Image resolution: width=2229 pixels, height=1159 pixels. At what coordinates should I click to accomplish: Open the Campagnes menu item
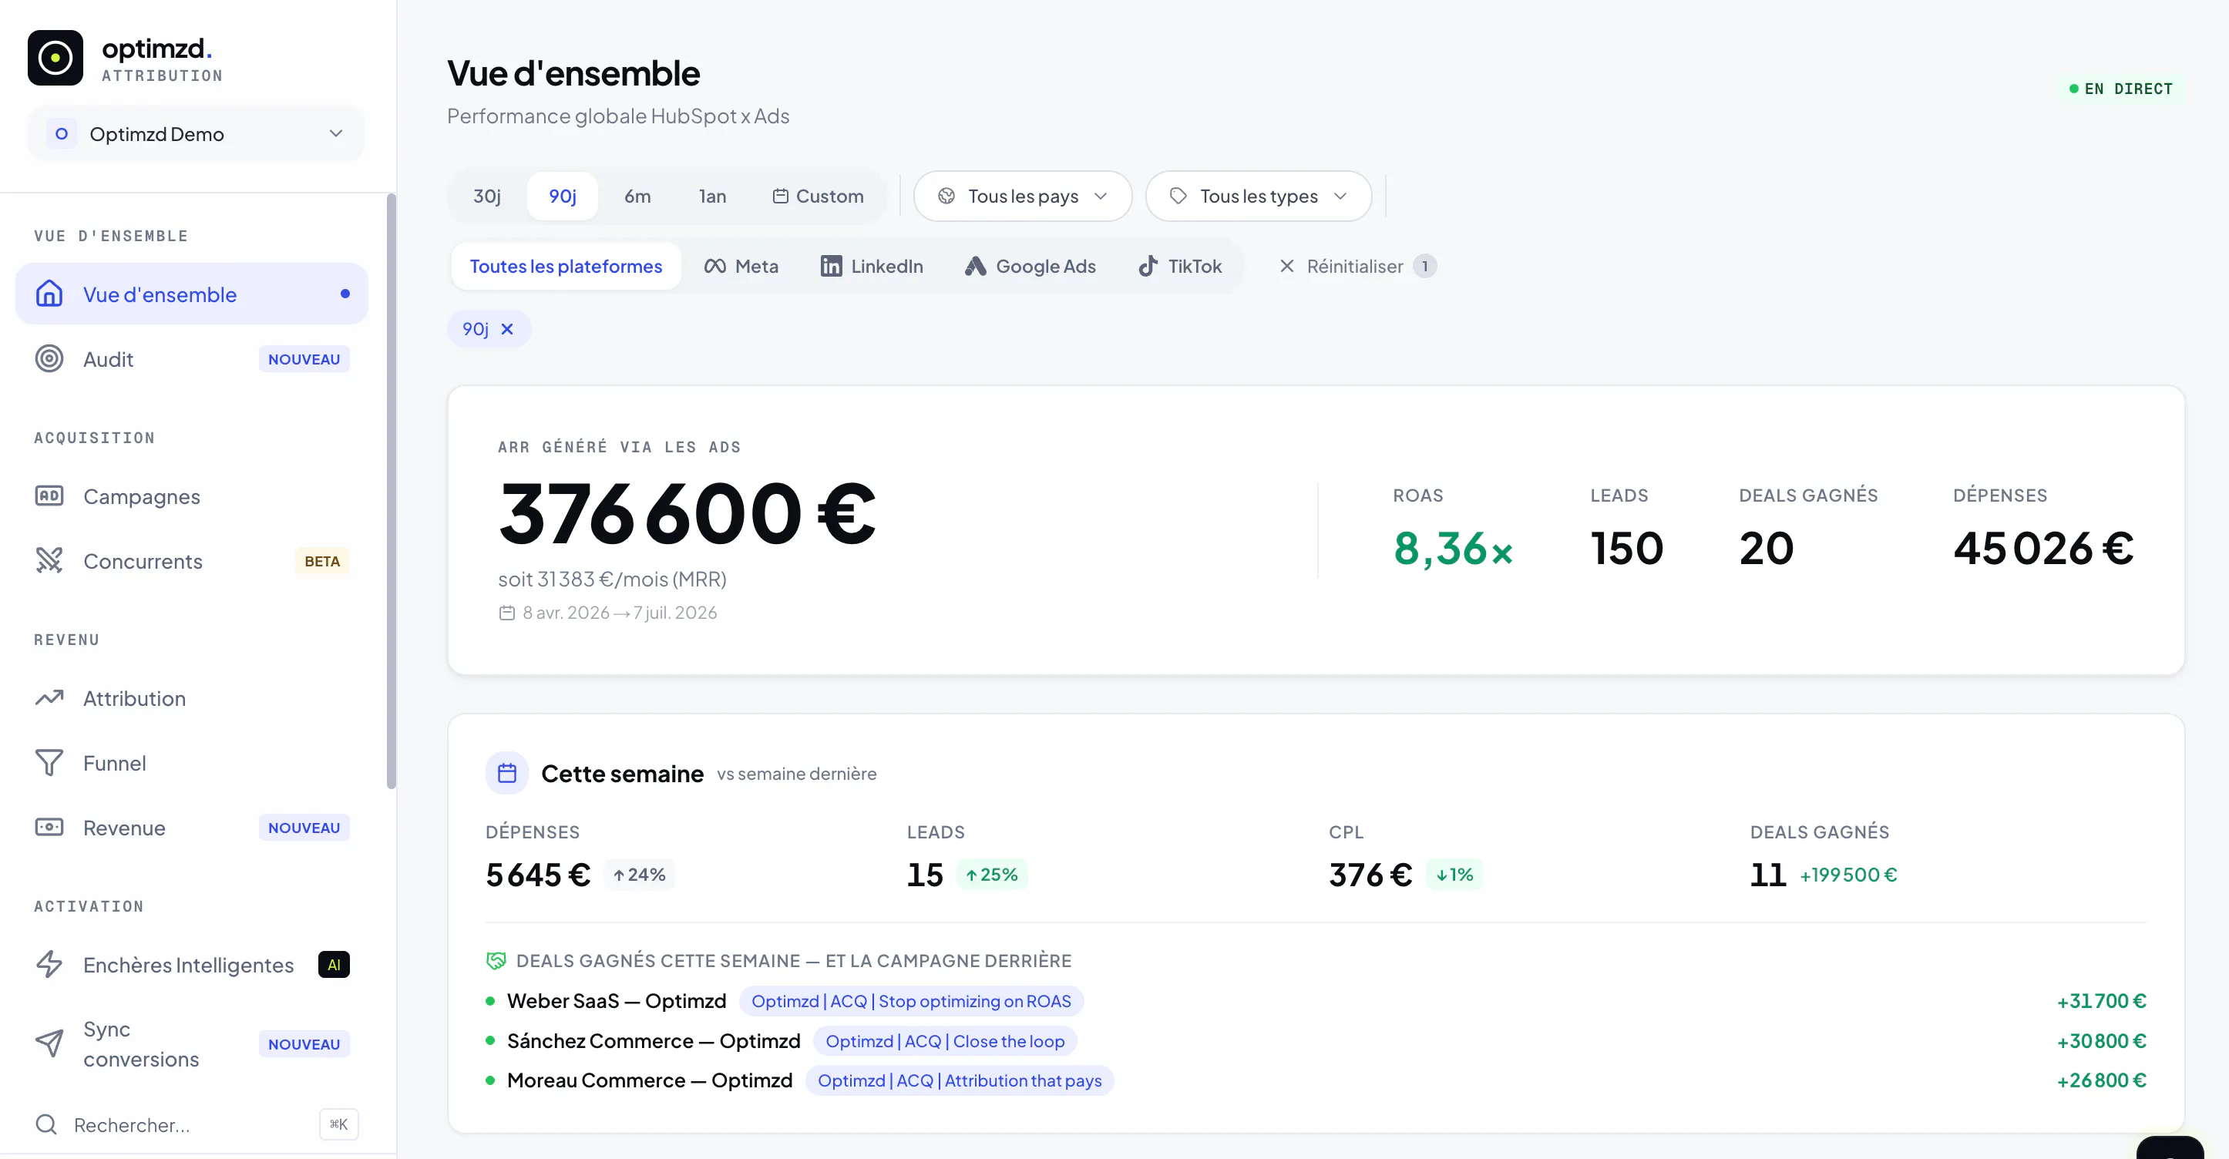(x=192, y=496)
